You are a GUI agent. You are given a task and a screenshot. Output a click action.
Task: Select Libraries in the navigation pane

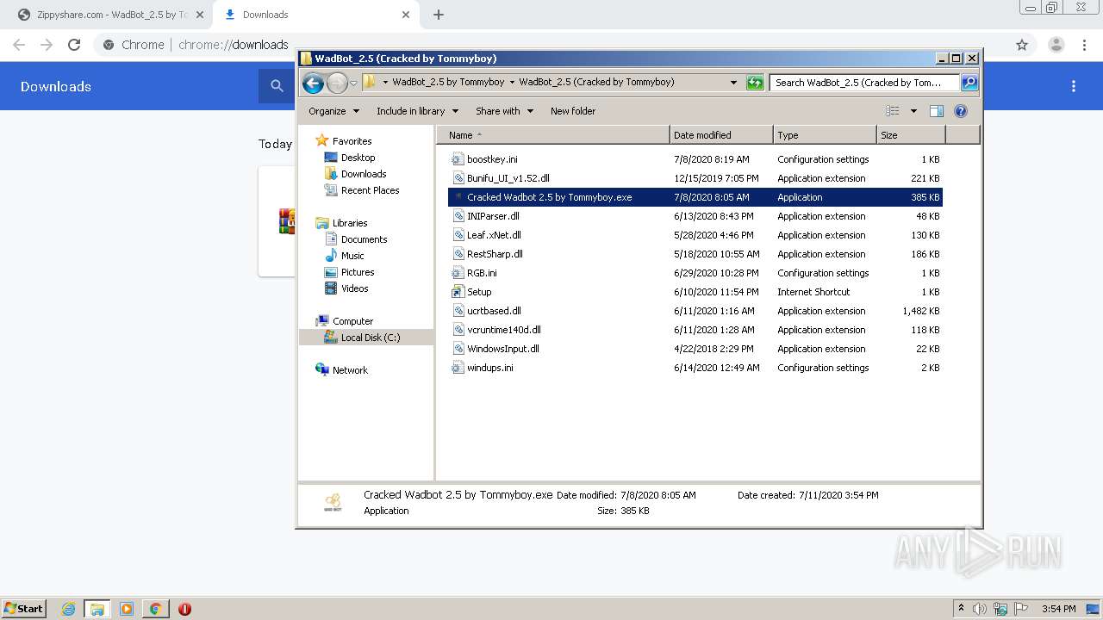click(x=342, y=223)
